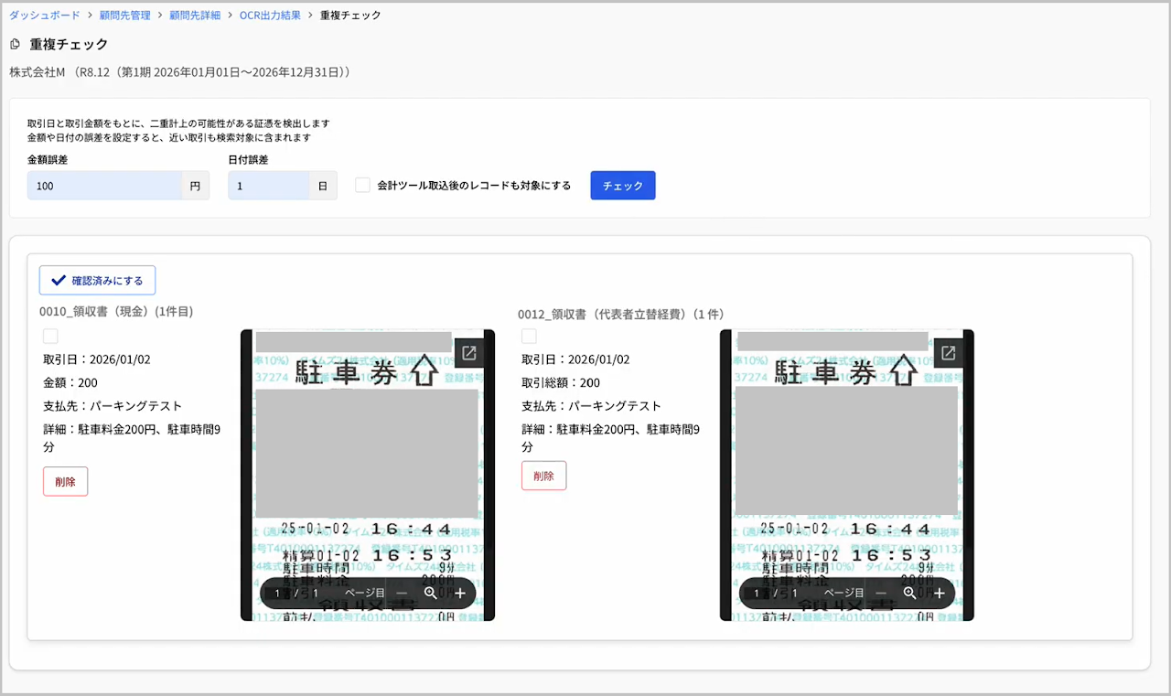The height and width of the screenshot is (696, 1171).
Task: Select the 0010_領収書（現金）(1件目) heading
Action: pyautogui.click(x=116, y=312)
